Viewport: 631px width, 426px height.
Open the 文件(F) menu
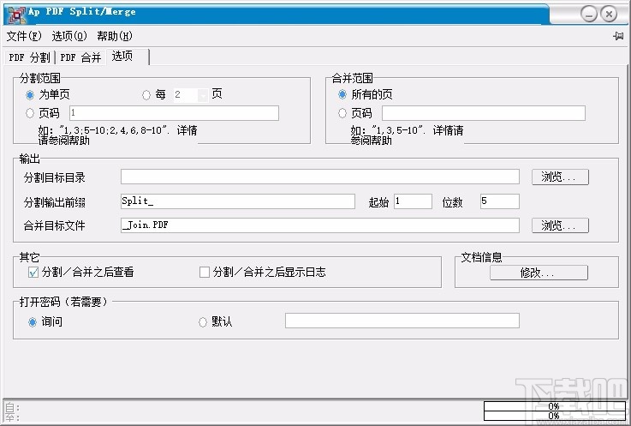pos(24,36)
